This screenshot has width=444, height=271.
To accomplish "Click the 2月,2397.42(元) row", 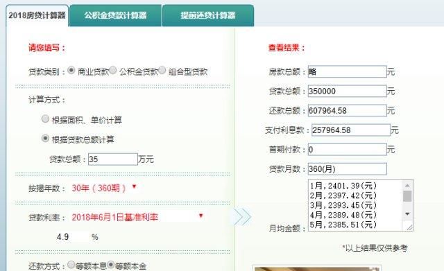I will click(343, 195).
